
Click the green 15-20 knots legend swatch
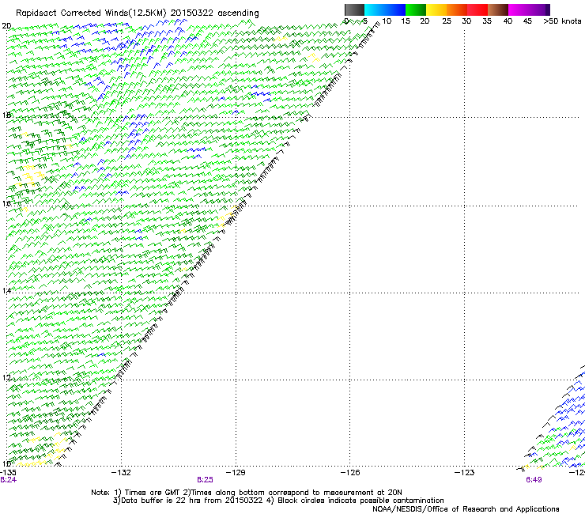tap(416, 9)
